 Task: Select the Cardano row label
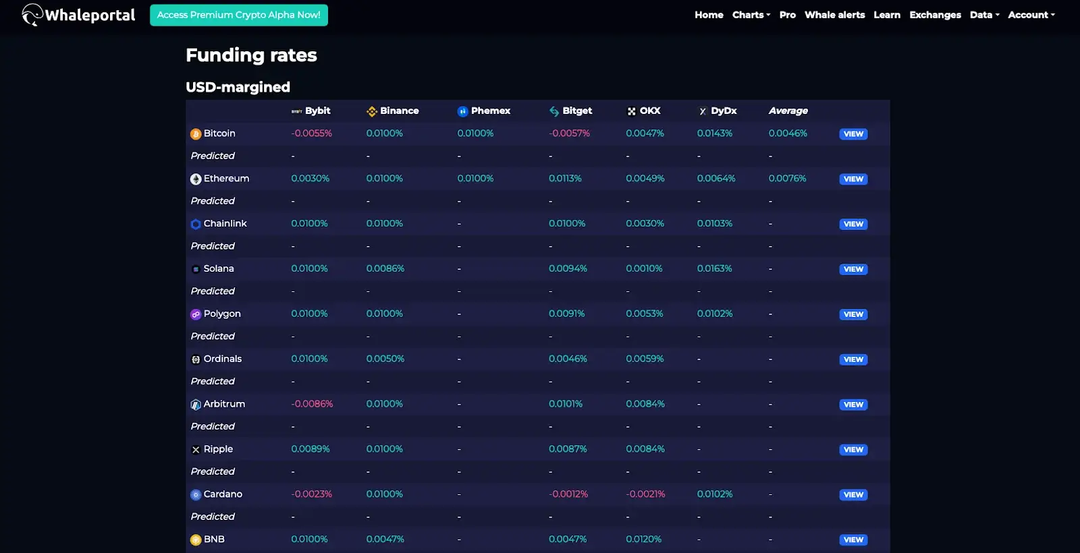coord(223,494)
